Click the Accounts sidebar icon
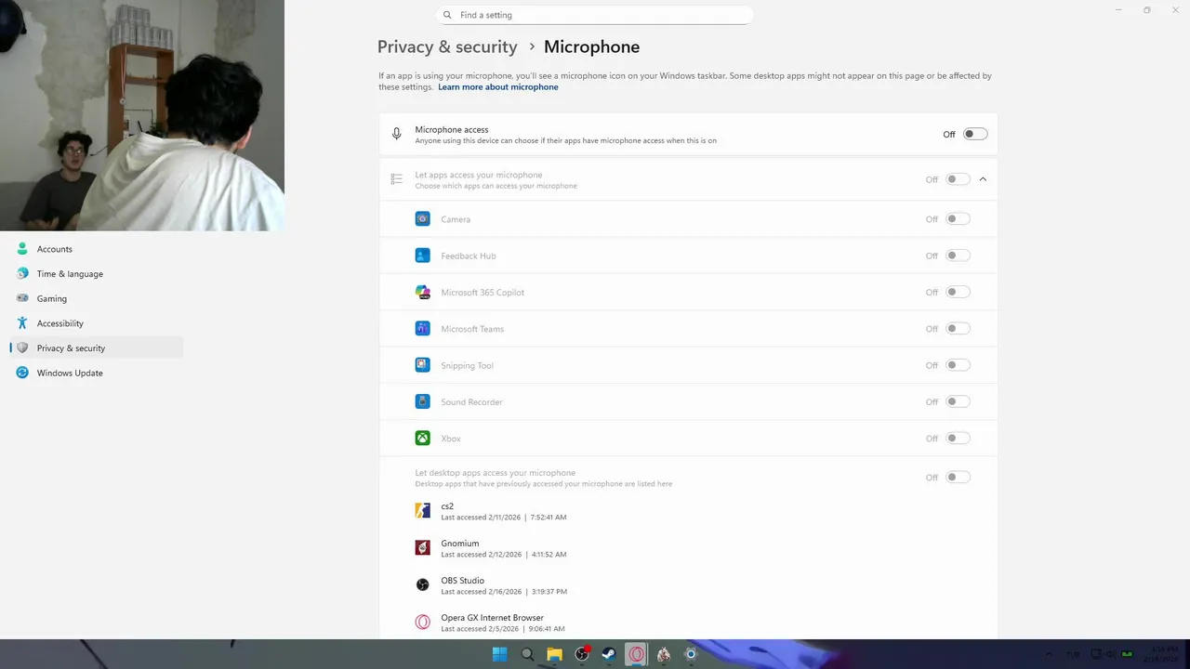 (22, 249)
